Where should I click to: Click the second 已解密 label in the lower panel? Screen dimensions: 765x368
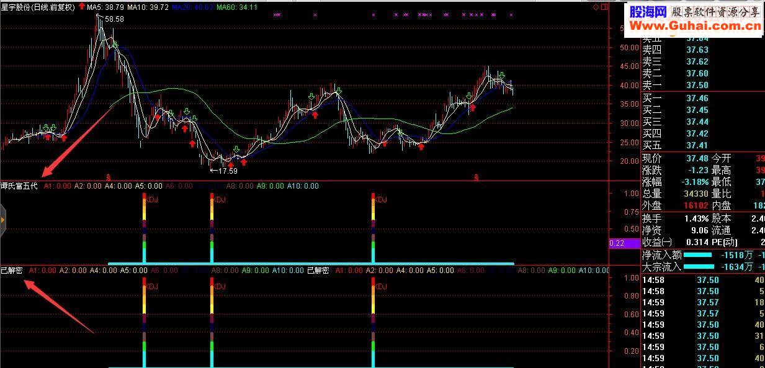pyautogui.click(x=318, y=271)
